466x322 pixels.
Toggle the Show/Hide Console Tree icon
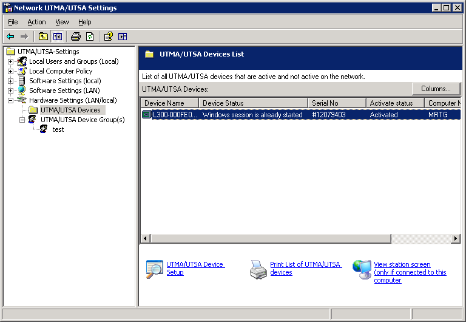(x=58, y=36)
